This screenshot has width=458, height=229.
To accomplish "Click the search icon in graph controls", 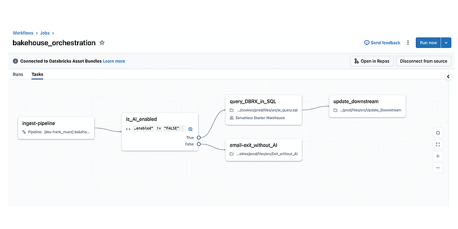I will click(x=438, y=133).
